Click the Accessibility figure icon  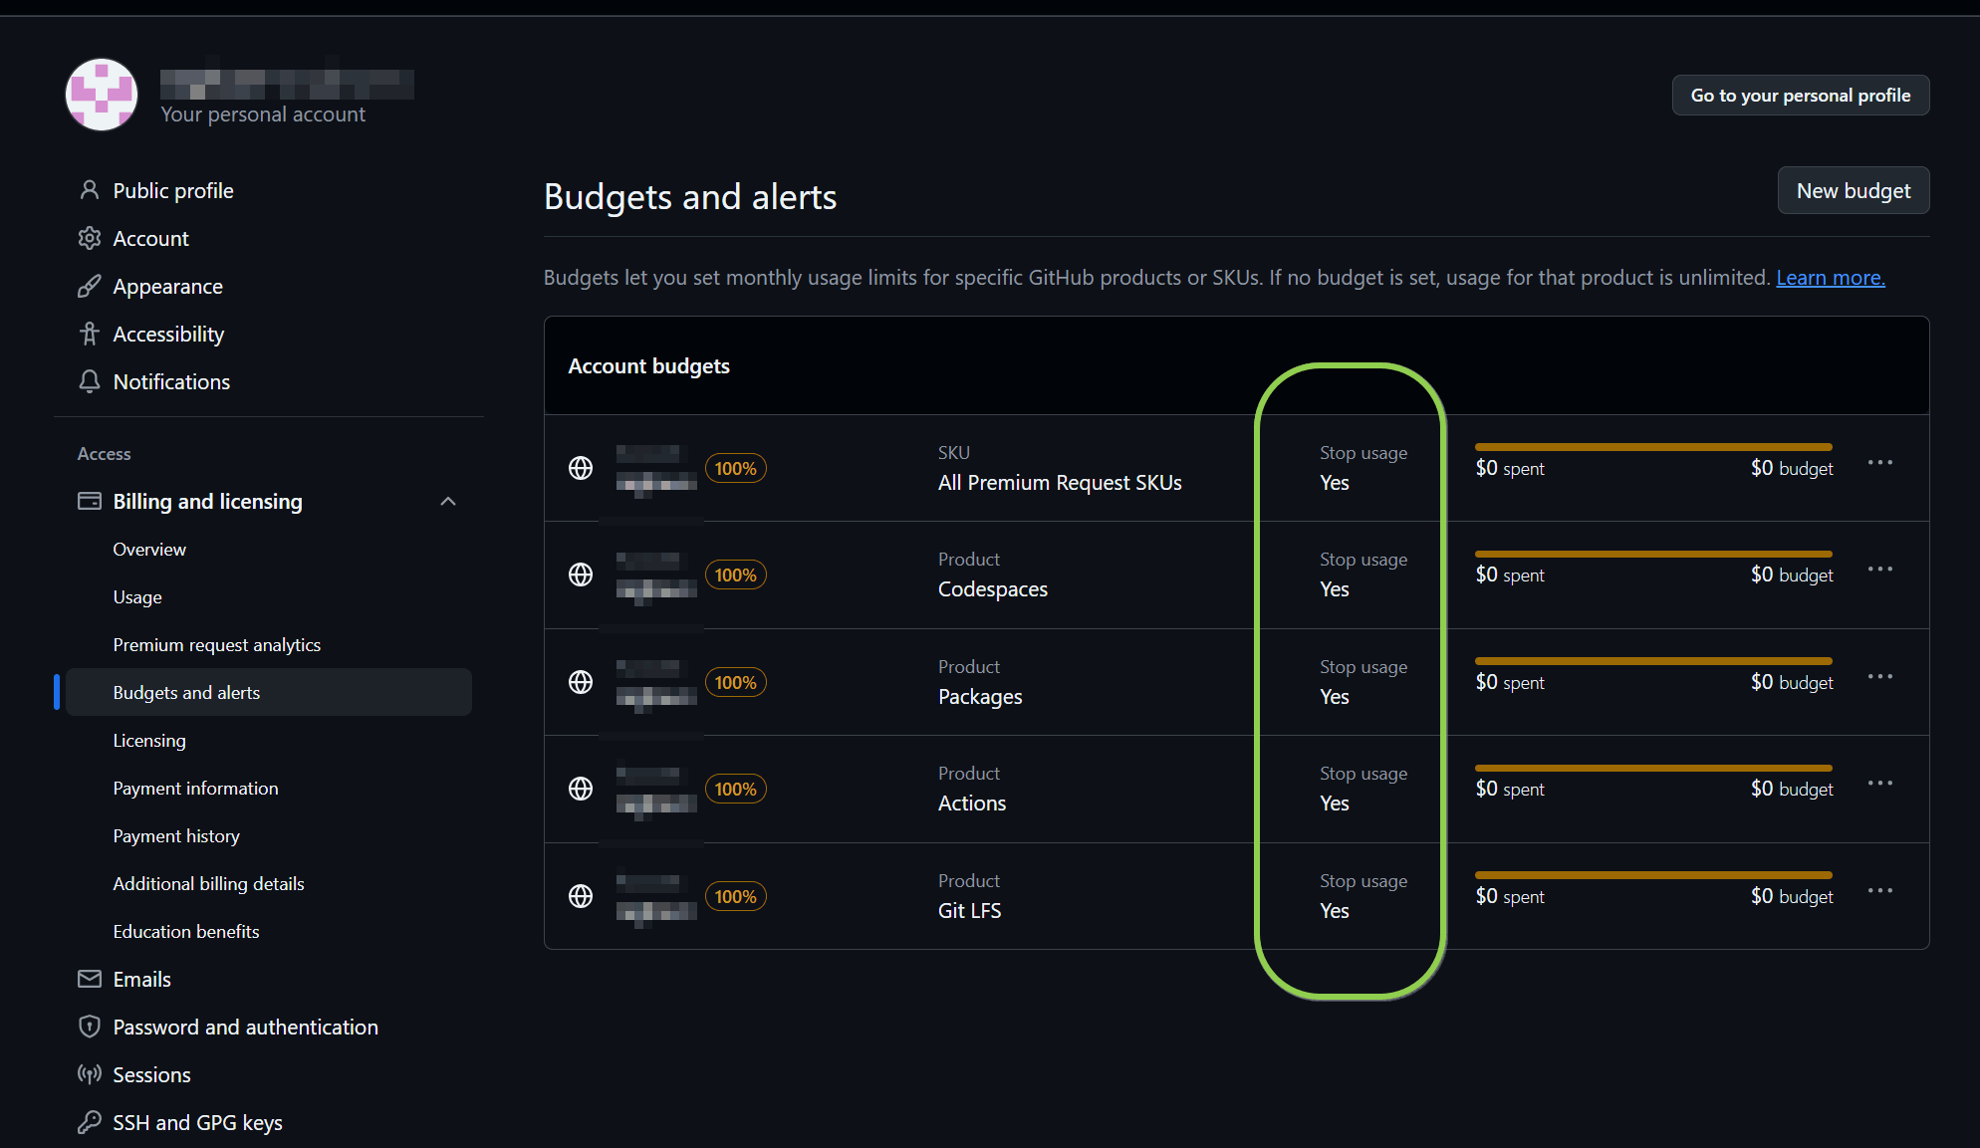tap(90, 334)
